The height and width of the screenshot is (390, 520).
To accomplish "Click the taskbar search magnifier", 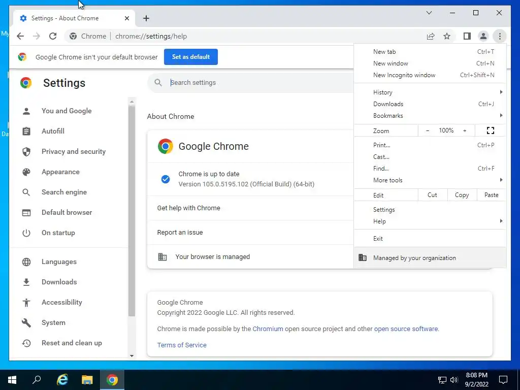I will 37,380.
